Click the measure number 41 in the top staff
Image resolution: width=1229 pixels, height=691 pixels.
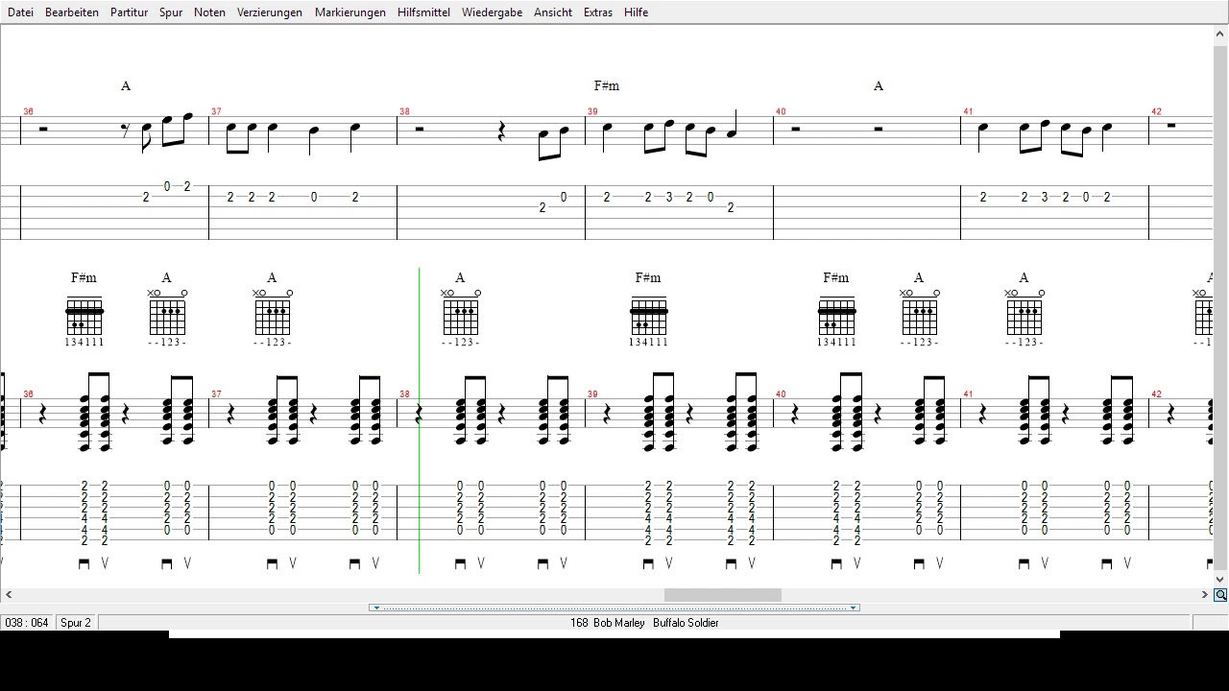tap(969, 112)
